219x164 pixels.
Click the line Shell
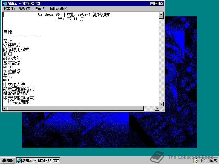point(8,67)
